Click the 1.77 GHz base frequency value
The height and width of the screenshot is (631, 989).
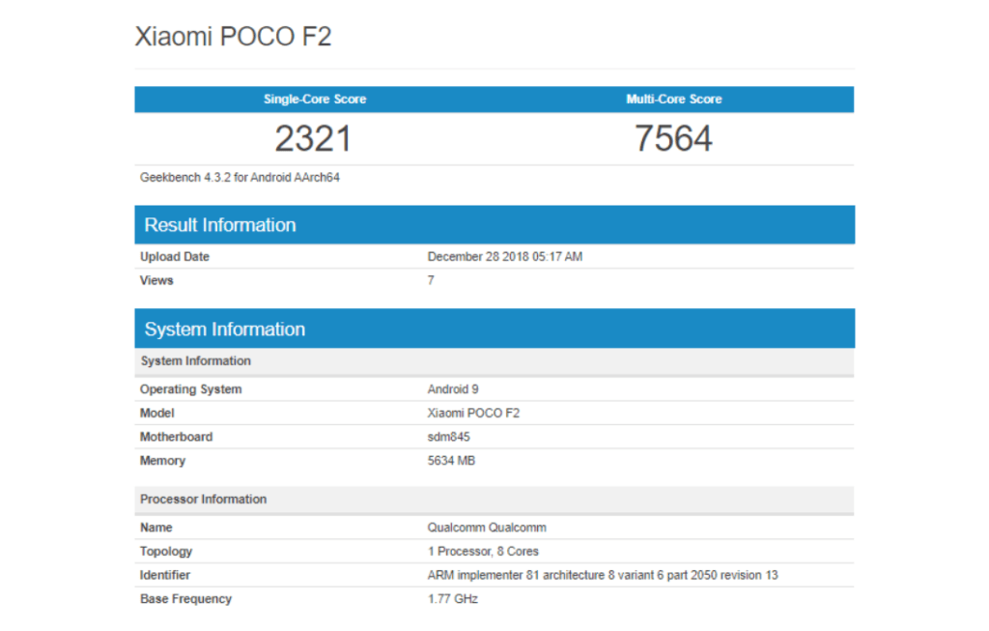pos(452,599)
